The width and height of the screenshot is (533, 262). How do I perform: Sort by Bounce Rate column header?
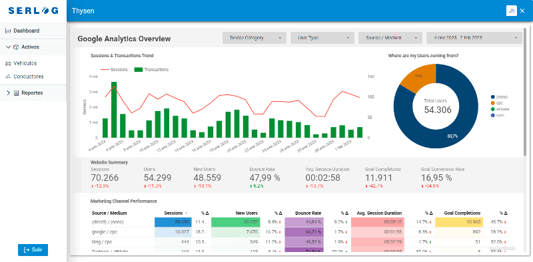pos(308,213)
